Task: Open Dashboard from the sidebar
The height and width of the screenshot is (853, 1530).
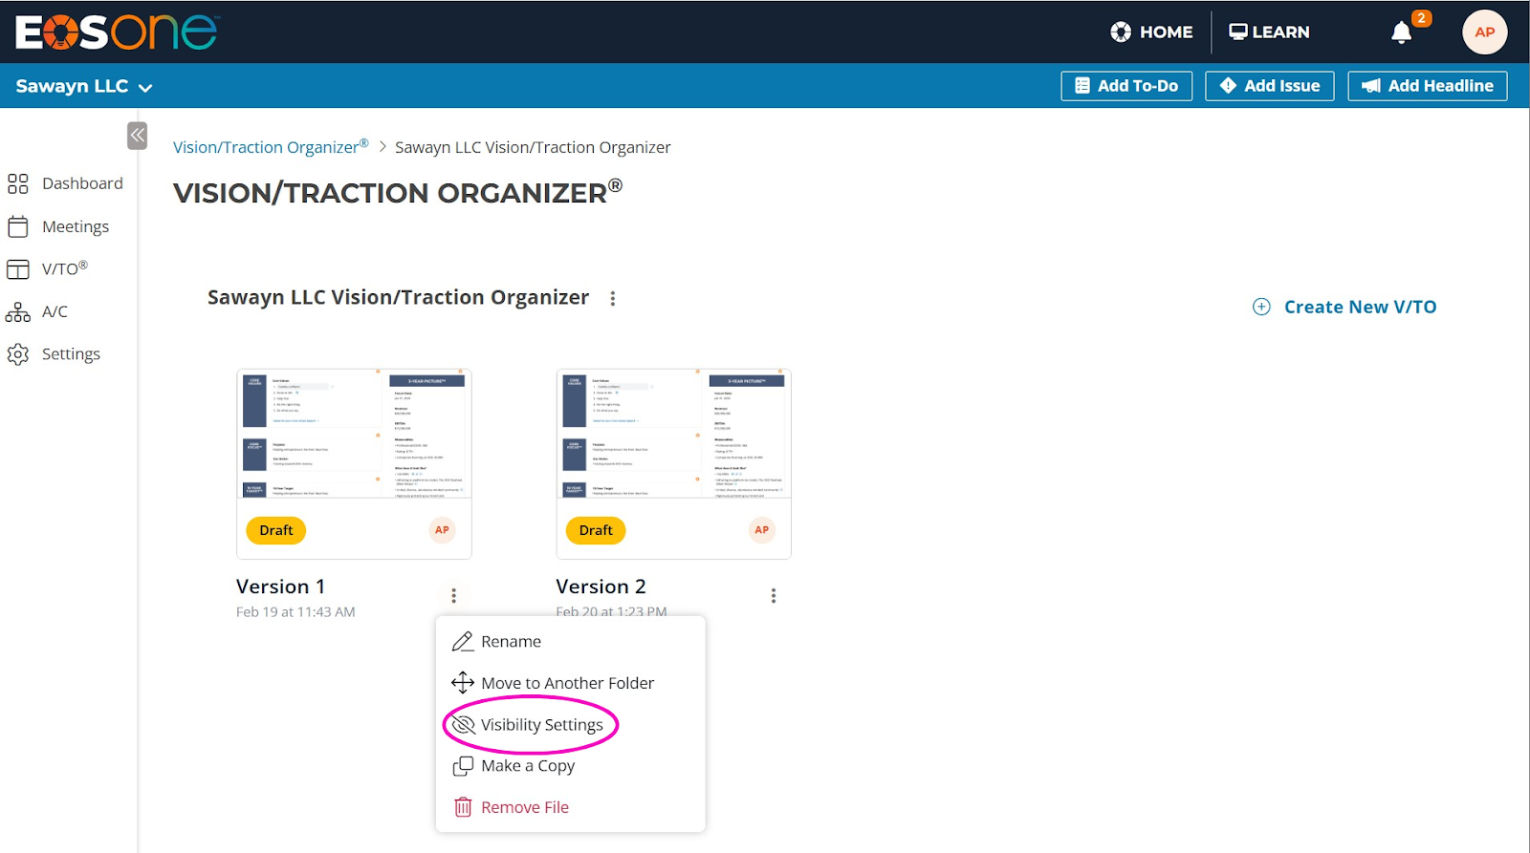Action: pyautogui.click(x=65, y=183)
